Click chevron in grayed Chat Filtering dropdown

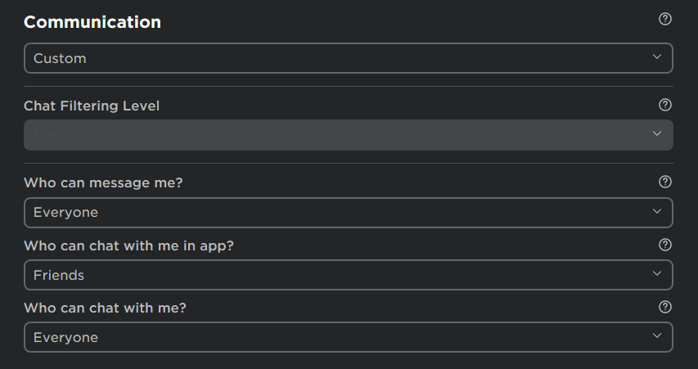656,133
